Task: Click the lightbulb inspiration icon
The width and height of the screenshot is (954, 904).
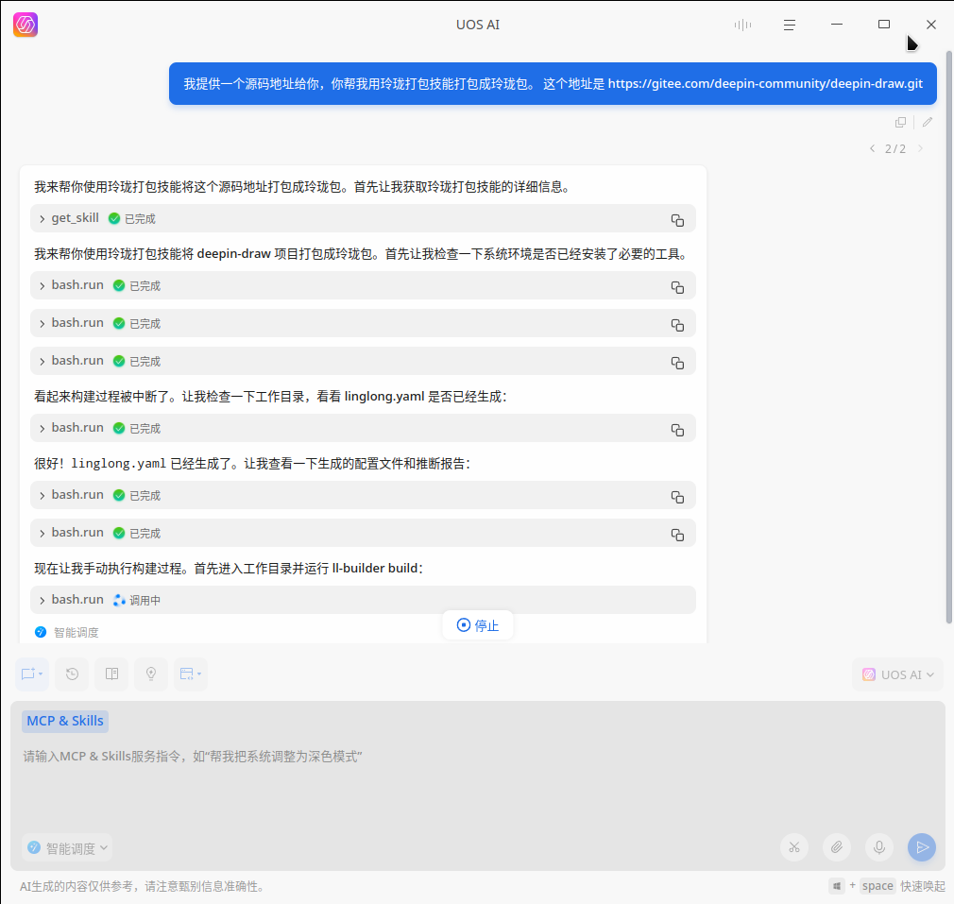Action: pyautogui.click(x=151, y=674)
